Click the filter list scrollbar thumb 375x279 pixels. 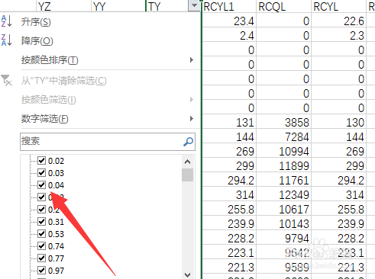[x=188, y=175]
